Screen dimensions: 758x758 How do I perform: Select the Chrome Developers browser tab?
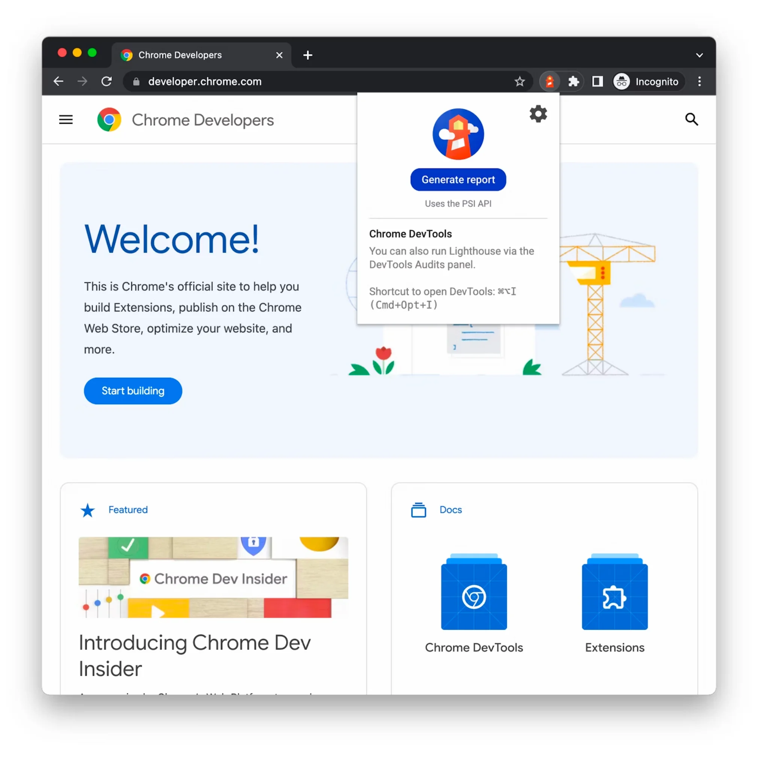click(201, 55)
